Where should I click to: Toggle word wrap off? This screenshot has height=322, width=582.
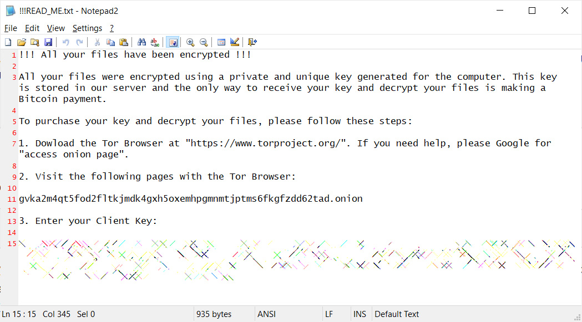pos(173,42)
